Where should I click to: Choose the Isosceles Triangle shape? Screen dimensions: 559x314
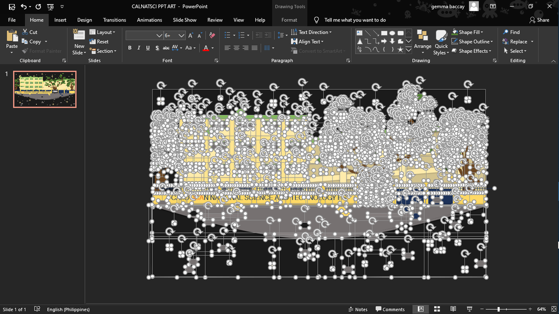point(360,41)
